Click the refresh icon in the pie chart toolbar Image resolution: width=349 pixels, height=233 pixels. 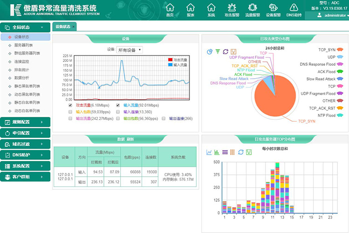226,52
